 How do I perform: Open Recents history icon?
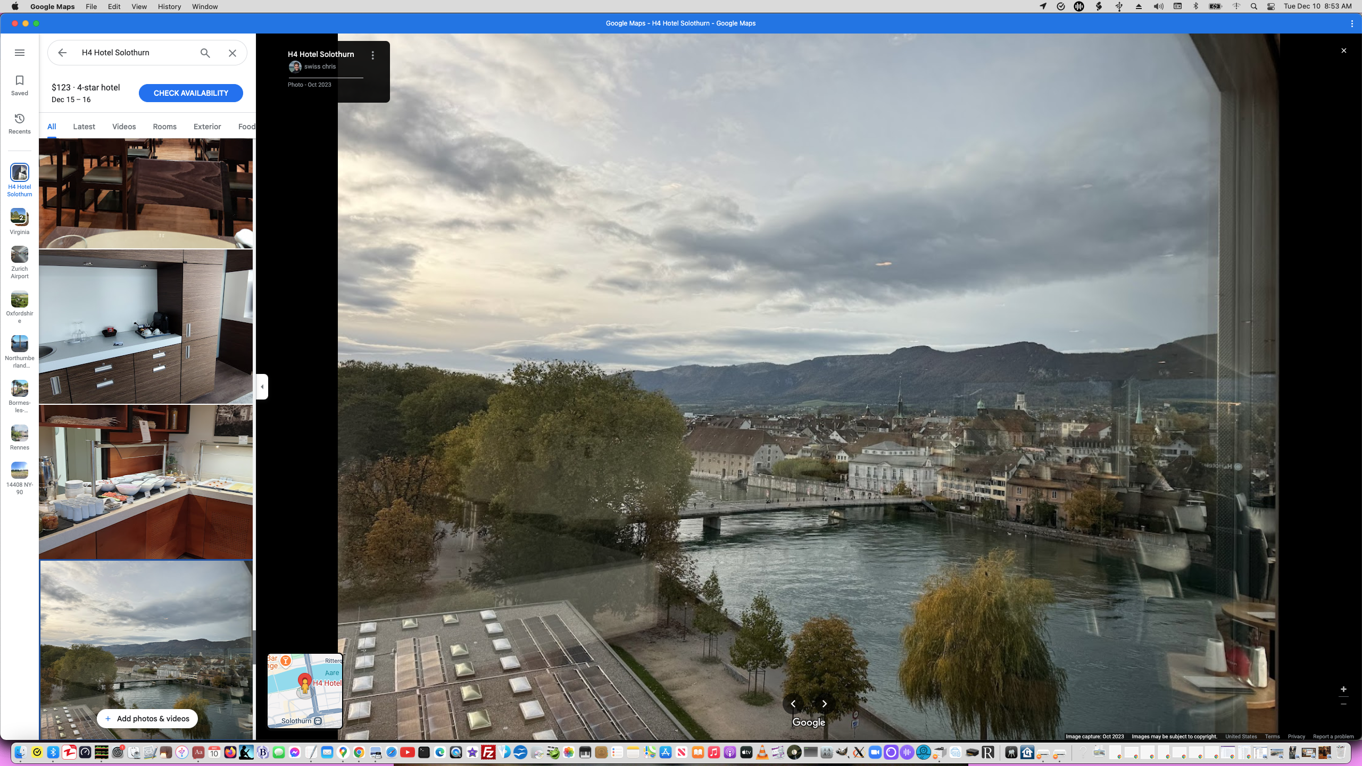(x=20, y=119)
